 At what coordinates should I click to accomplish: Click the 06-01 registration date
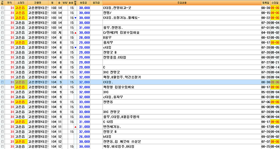pyautogui.click(x=266, y=97)
